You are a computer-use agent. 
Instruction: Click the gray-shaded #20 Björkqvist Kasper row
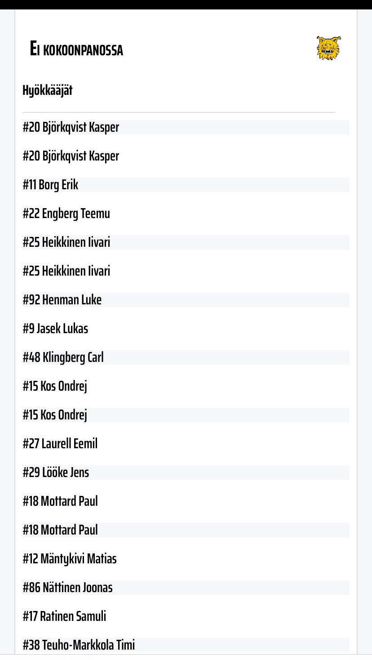click(x=71, y=127)
